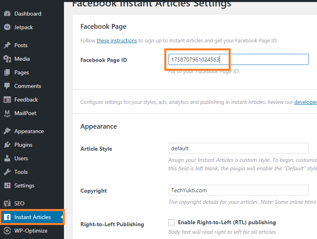
Task: Follow the 'these instructions' link
Action: 117,41
